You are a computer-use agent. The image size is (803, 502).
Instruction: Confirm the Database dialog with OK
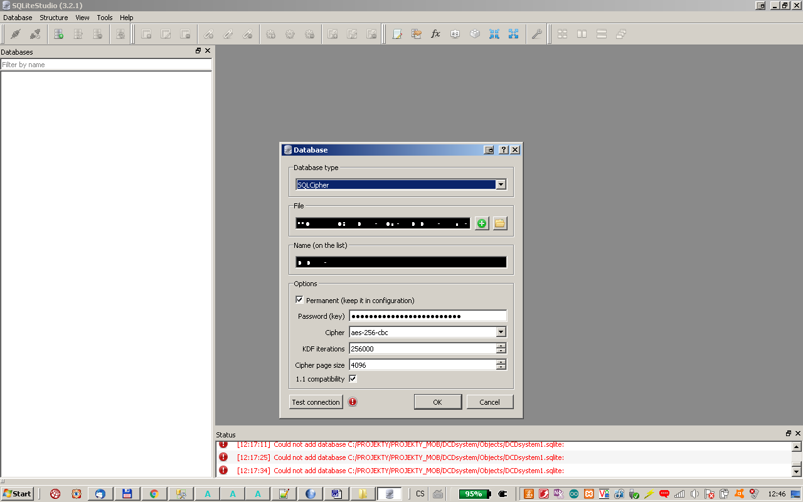point(438,402)
